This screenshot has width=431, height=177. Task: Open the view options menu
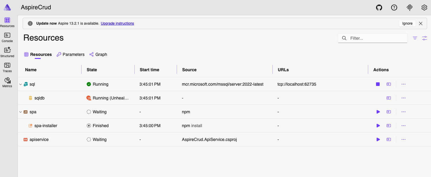424,38
